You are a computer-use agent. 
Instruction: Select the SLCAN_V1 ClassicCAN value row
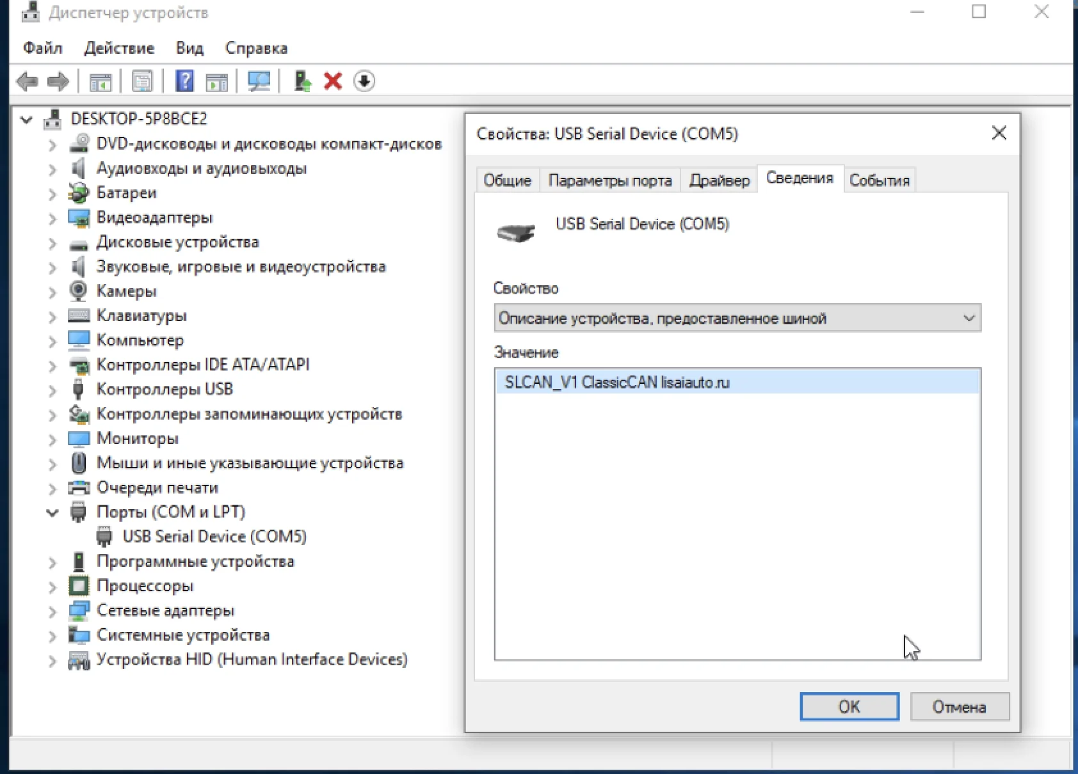pos(616,383)
